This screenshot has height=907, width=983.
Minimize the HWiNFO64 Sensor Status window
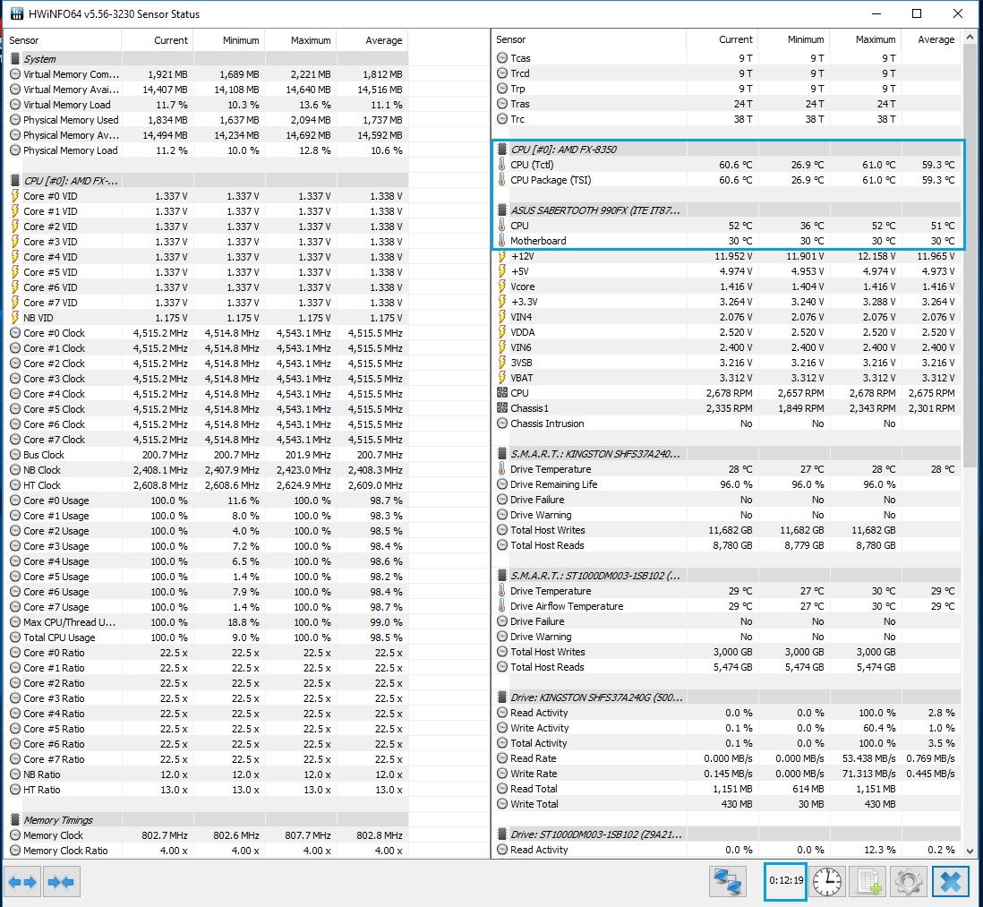(x=876, y=13)
